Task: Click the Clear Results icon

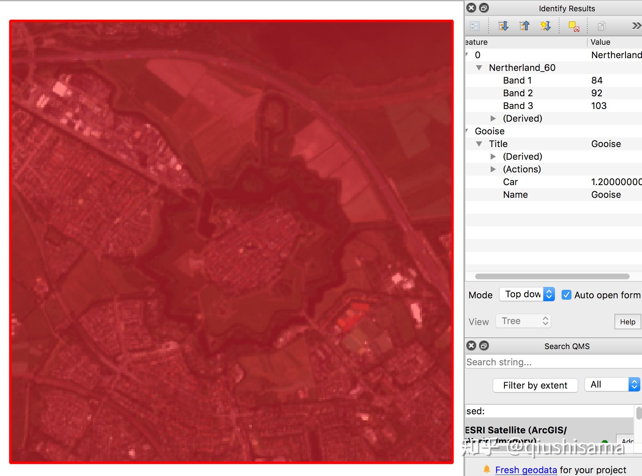Action: tap(574, 26)
